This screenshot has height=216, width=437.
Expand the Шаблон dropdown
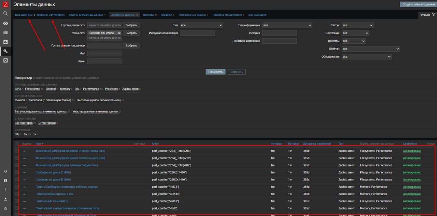tap(370, 49)
